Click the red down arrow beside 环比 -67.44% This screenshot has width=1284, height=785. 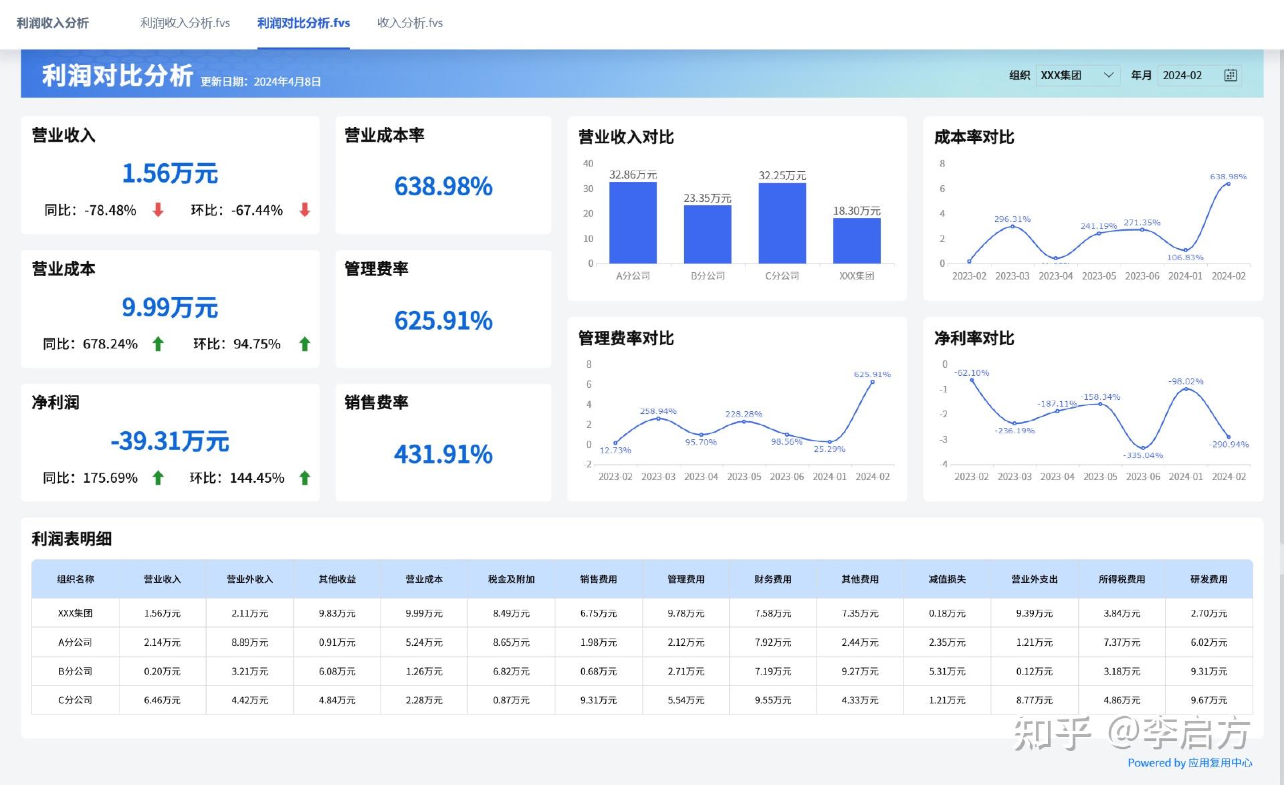[x=304, y=210]
